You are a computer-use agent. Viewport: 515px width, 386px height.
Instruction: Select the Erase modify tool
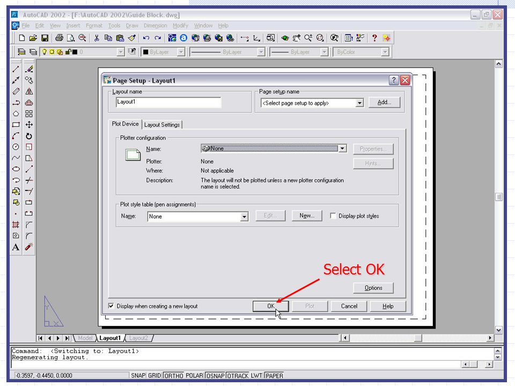[x=29, y=69]
